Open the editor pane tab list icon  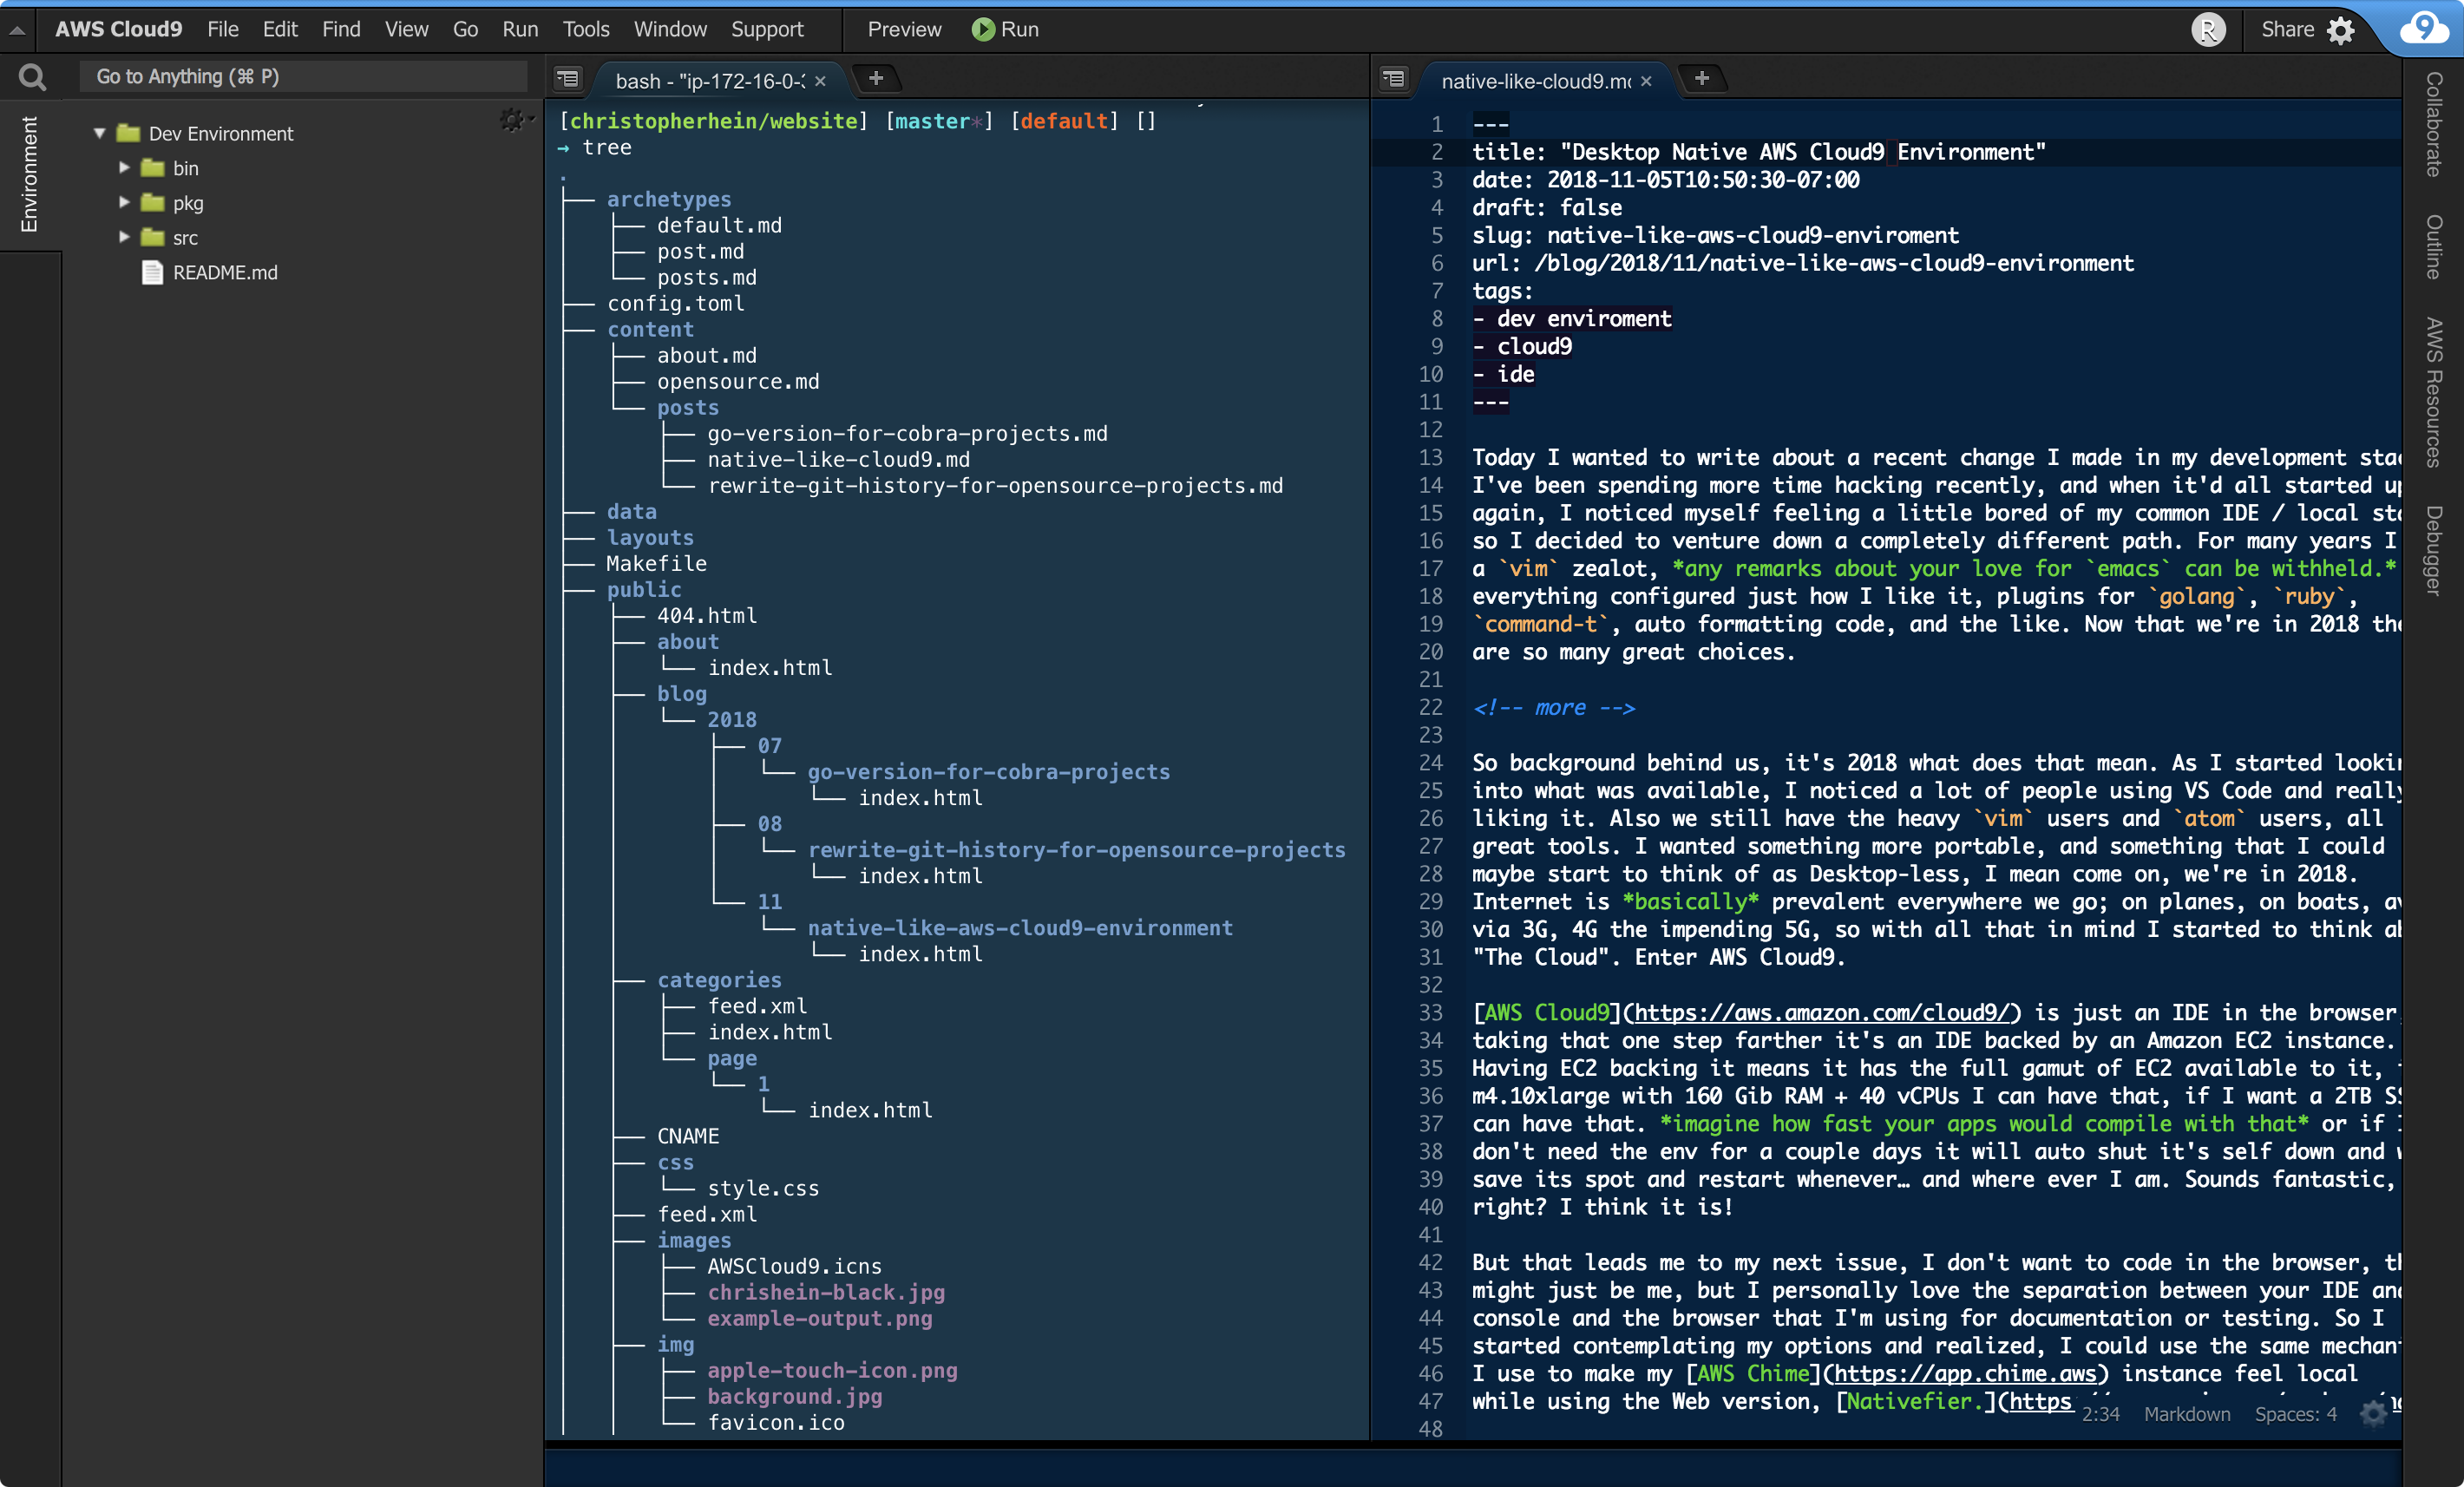click(x=1394, y=79)
